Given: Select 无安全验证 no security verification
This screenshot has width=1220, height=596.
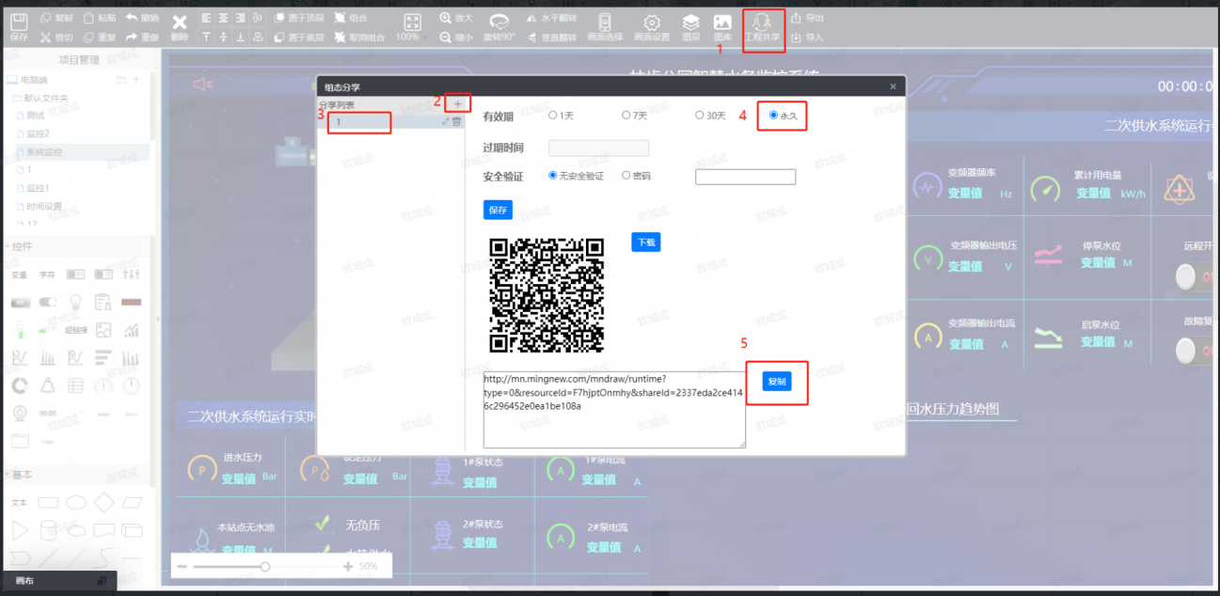Looking at the screenshot, I should pos(577,176).
